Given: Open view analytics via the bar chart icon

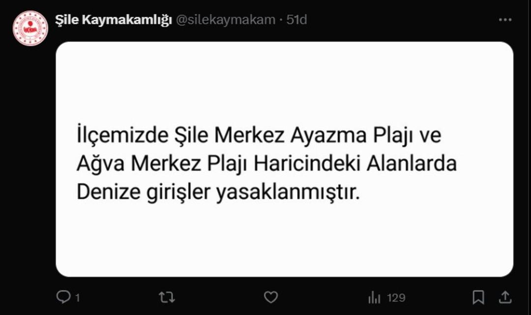Looking at the screenshot, I should pyautogui.click(x=374, y=298).
